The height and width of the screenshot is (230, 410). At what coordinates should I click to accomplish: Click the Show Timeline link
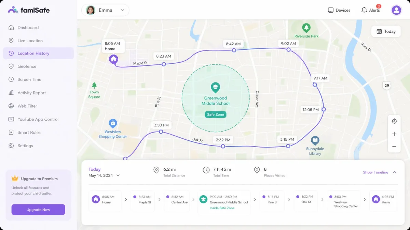[375, 172]
